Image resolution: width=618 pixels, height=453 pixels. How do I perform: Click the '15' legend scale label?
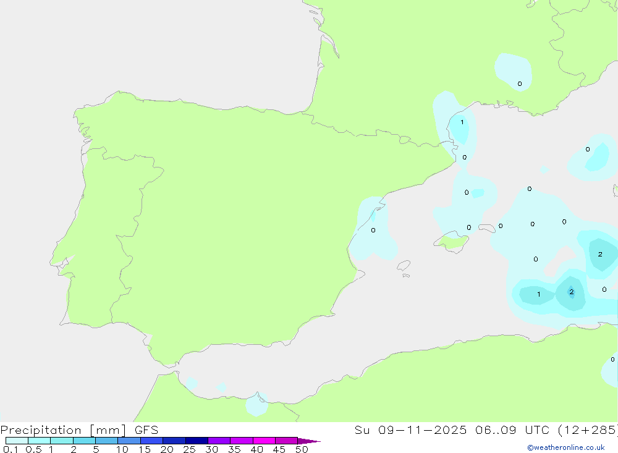click(145, 449)
